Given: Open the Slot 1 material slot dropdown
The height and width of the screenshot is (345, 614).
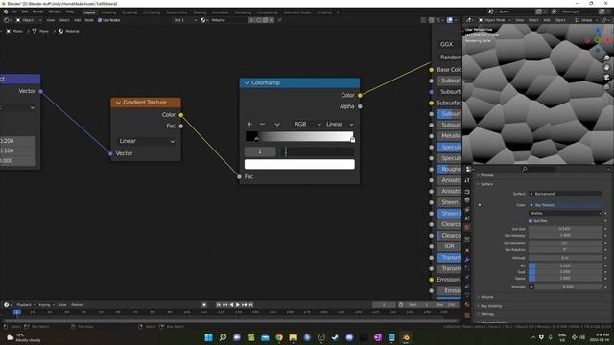Looking at the screenshot, I should click(x=185, y=20).
